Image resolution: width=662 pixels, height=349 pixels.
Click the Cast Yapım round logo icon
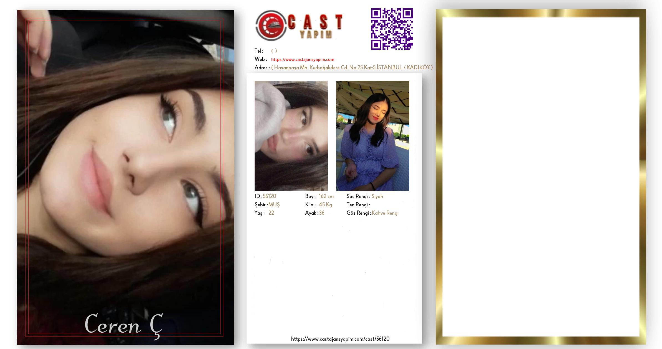coord(271,25)
